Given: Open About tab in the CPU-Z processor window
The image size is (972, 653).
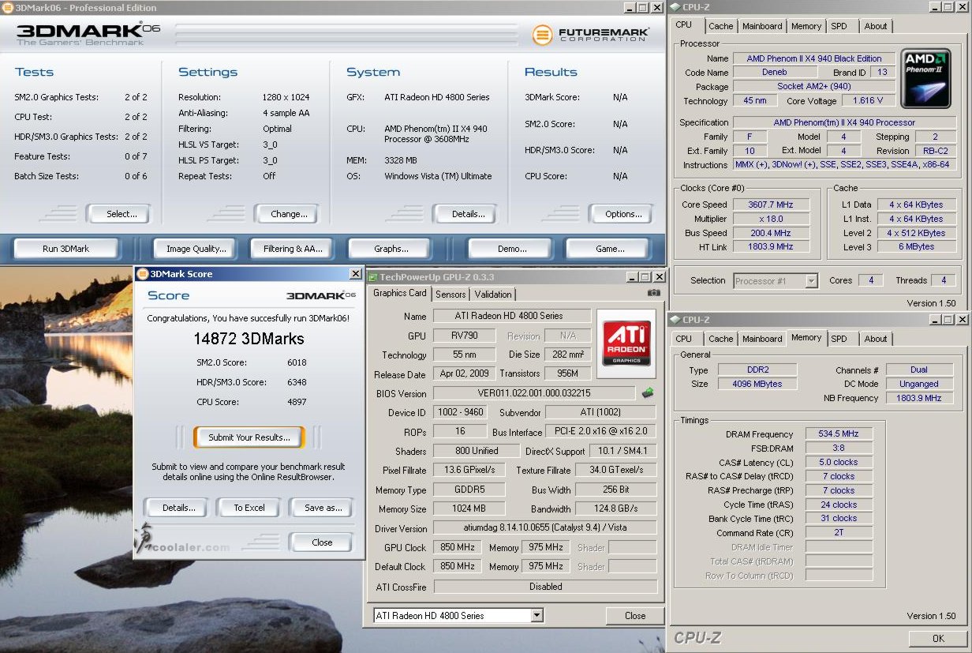Looking at the screenshot, I should pyautogui.click(x=876, y=26).
